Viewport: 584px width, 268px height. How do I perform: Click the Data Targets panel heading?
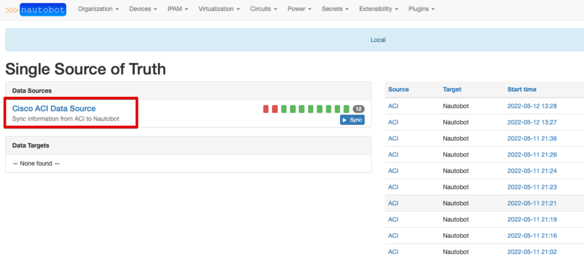coord(31,146)
